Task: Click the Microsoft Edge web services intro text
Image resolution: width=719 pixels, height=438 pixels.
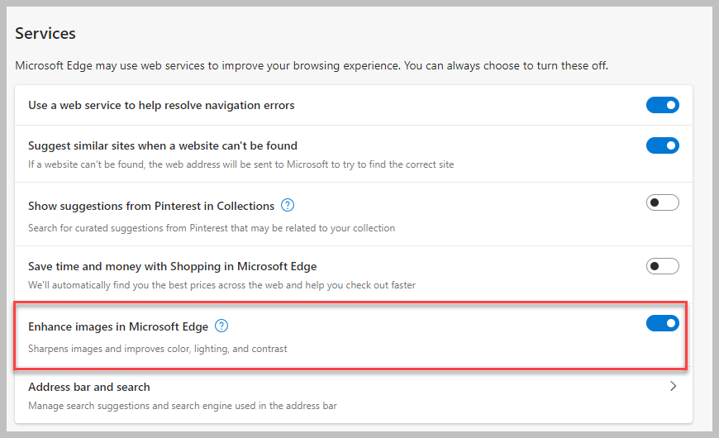Action: 312,65
